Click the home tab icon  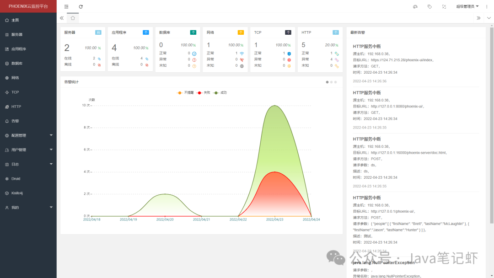pyautogui.click(x=73, y=18)
